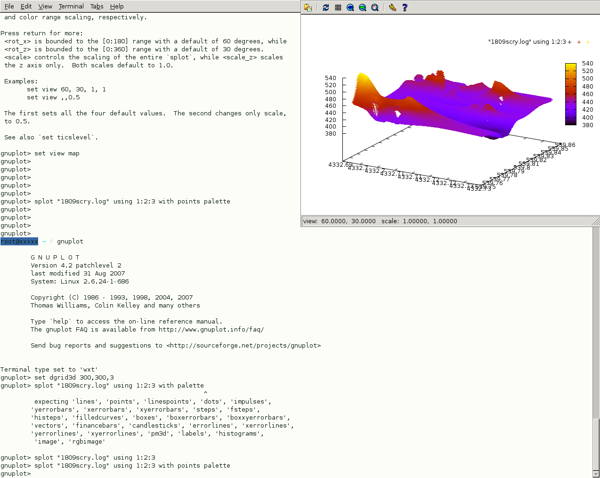Apply the previous zoom settings
The image size is (600, 478).
coord(350,8)
